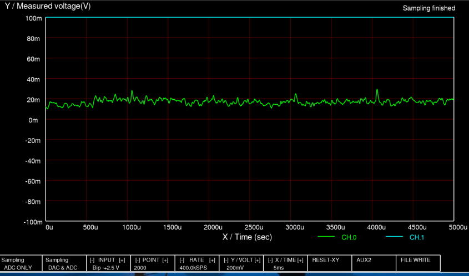Increase Y / VOLT scale with [+]
Image resolution: width=469 pixels, height=276 pixels.
pyautogui.click(x=258, y=260)
